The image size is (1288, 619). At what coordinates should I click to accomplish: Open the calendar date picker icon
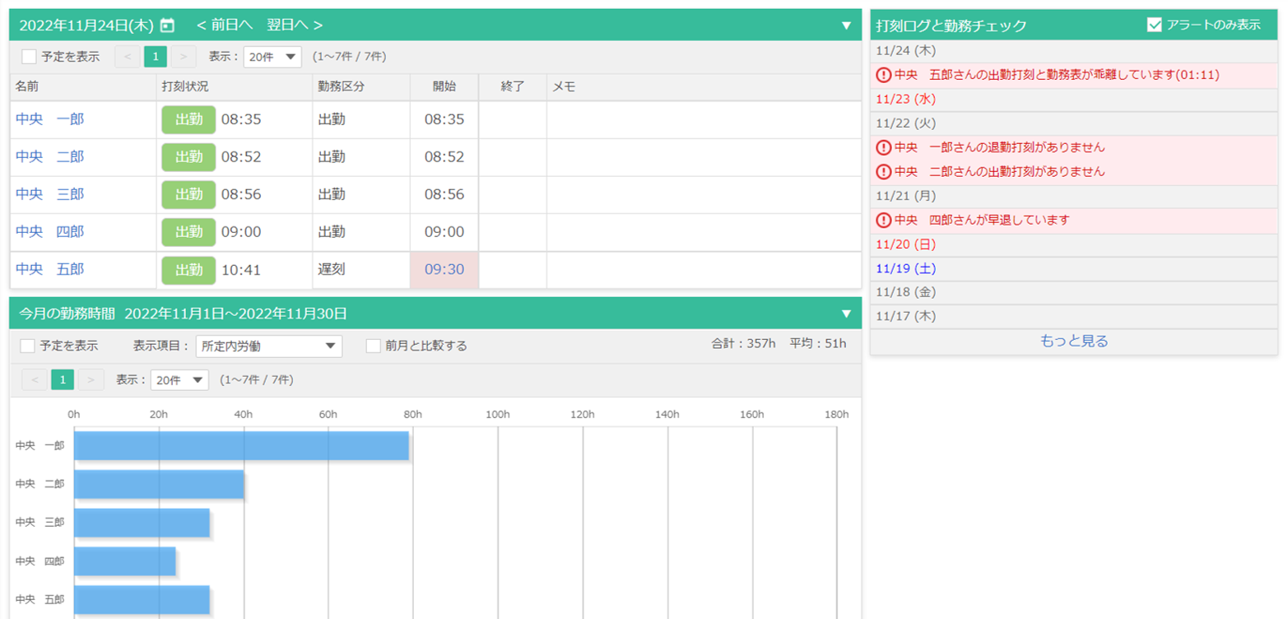point(167,26)
